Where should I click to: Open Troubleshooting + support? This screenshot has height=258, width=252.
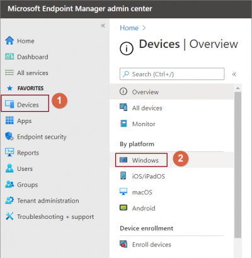(x=55, y=217)
